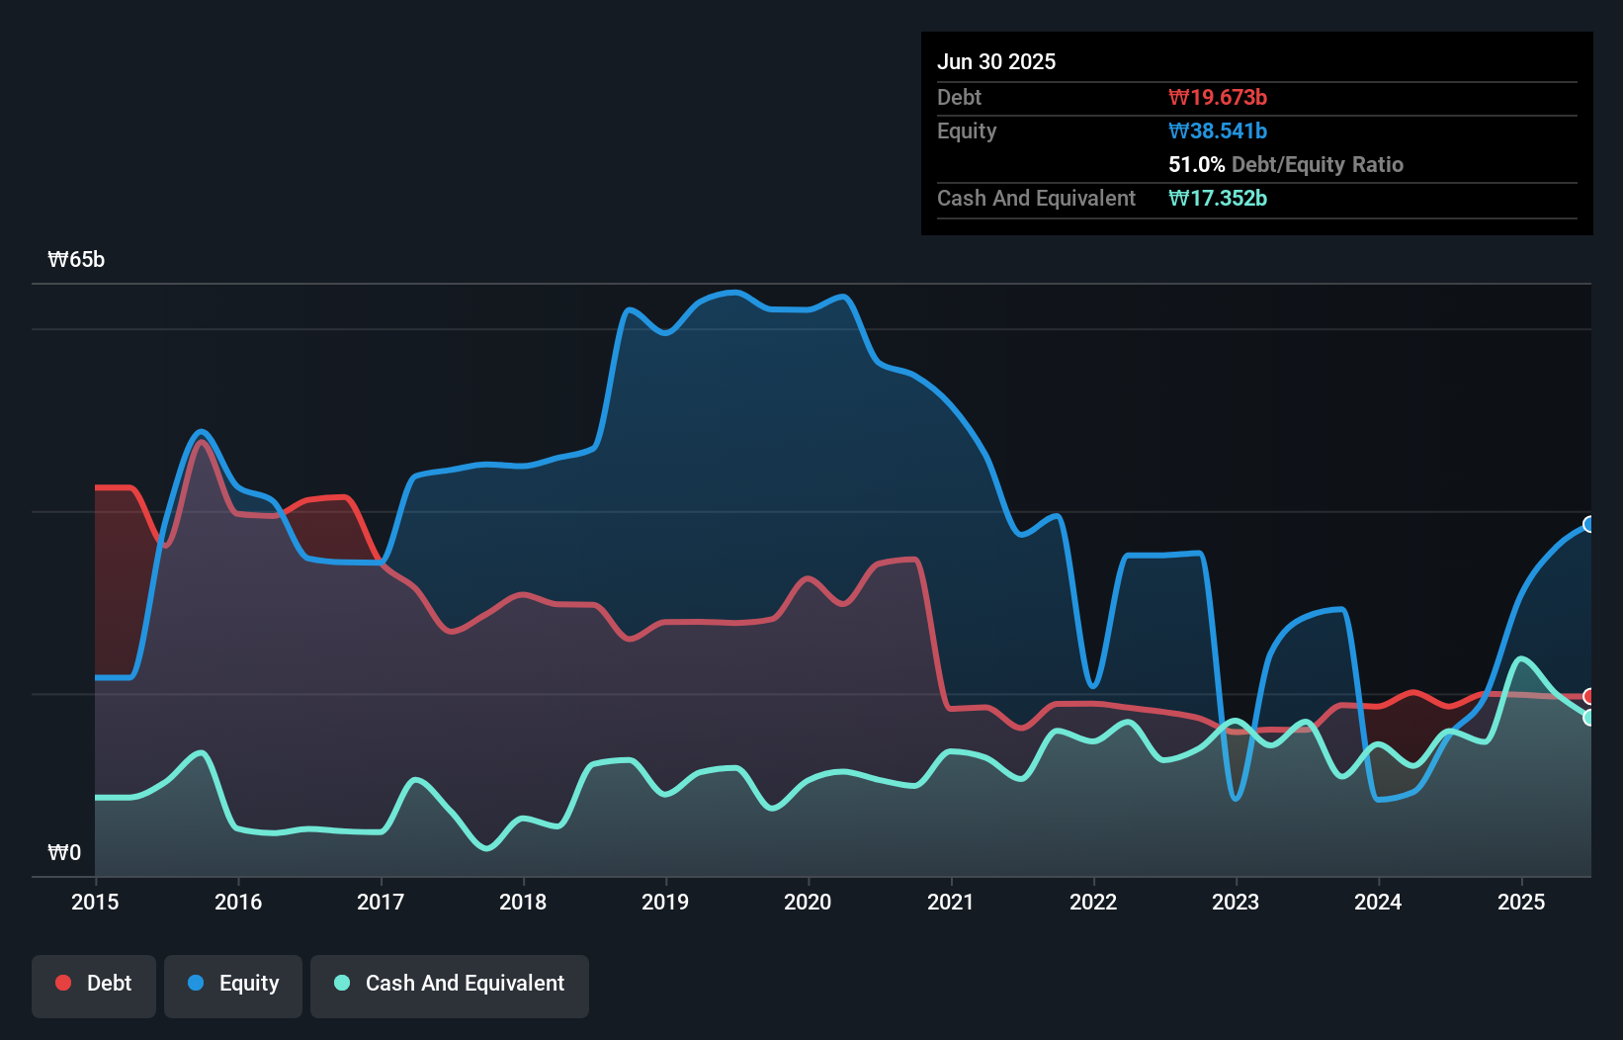Select the Equity endpoint marker on the chart

pyautogui.click(x=1588, y=524)
